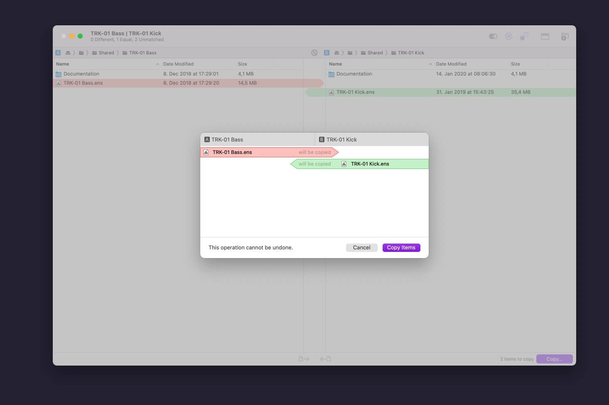Click the blue A side badge in left path bar
The height and width of the screenshot is (405, 609).
[58, 53]
